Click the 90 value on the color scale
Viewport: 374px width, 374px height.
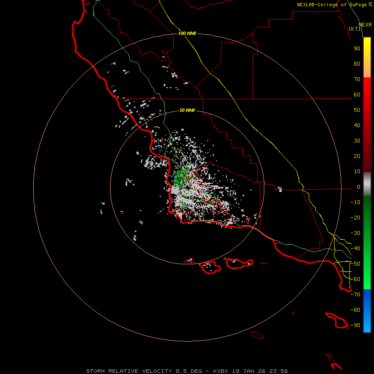click(357, 49)
